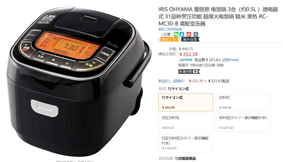Screen dimensions: 283x162
Task: Click the red ¥352.39 deal price
Action: [188, 54]
